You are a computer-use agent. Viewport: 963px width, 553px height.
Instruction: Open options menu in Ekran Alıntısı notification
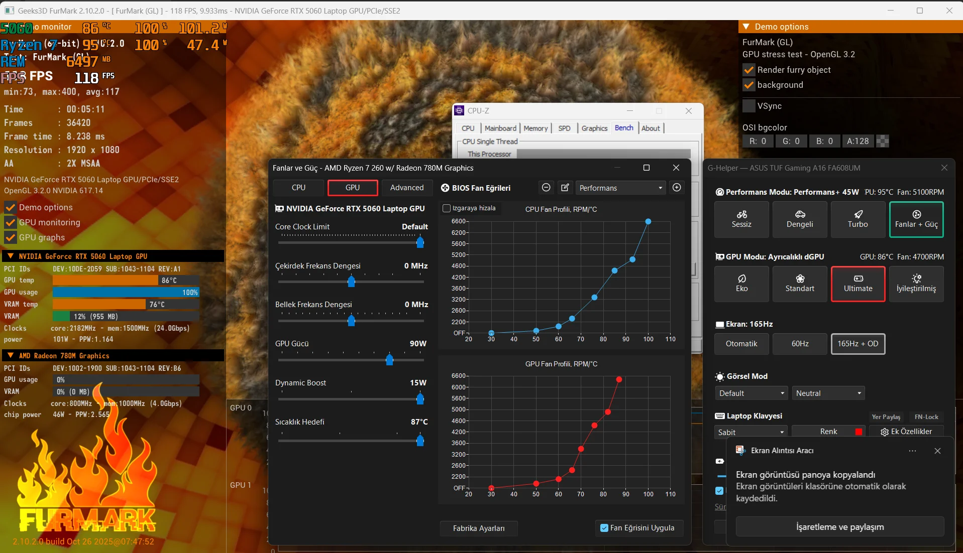click(912, 451)
